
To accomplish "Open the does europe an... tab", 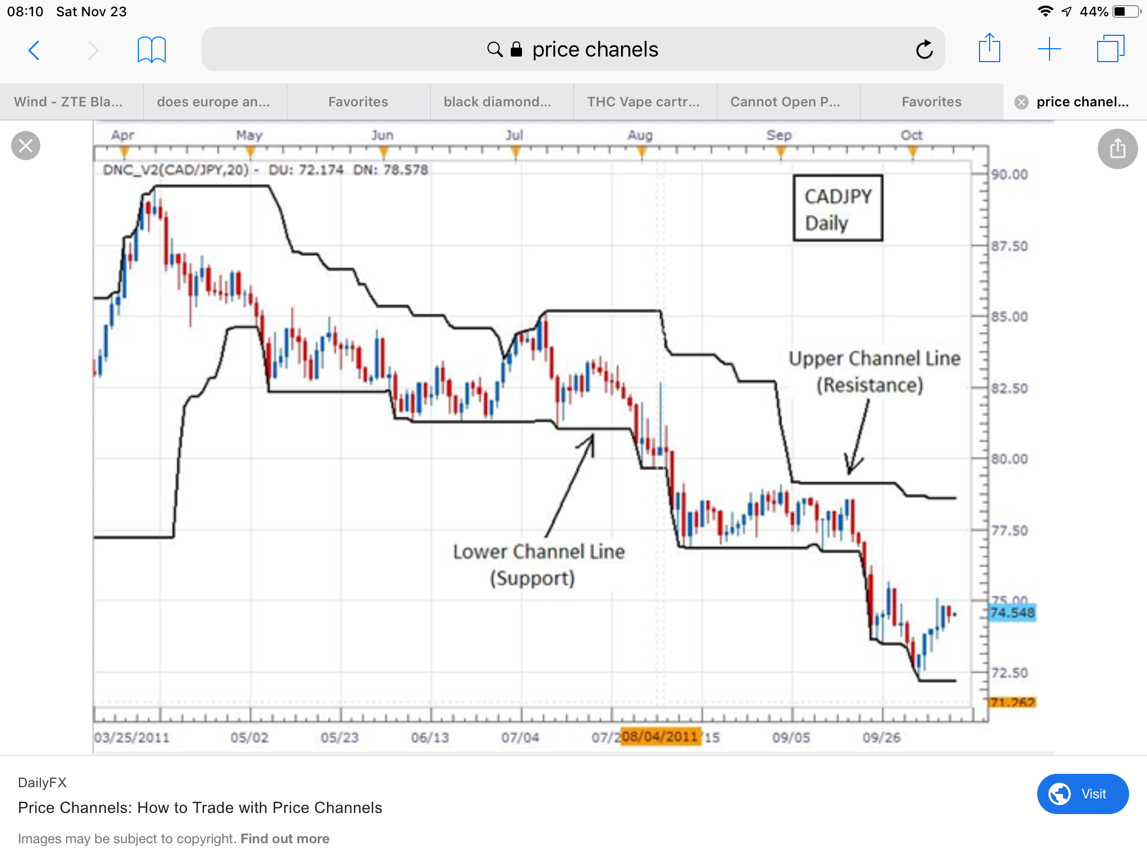I will point(213,102).
